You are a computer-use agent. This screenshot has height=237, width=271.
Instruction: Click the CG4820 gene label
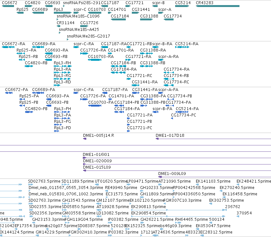[x=32, y=3]
